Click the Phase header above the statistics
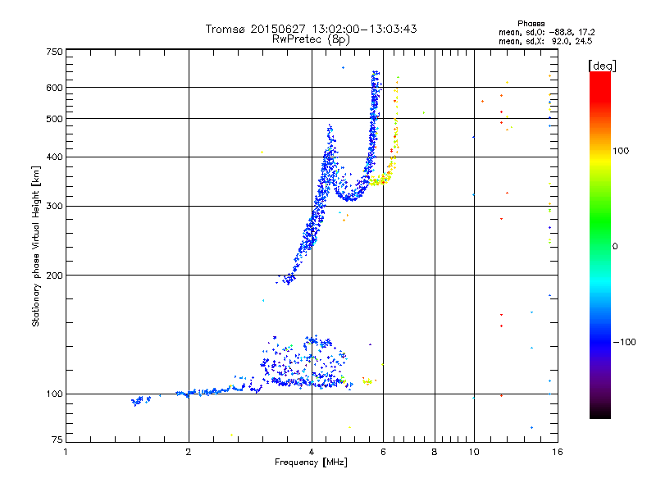 click(531, 24)
